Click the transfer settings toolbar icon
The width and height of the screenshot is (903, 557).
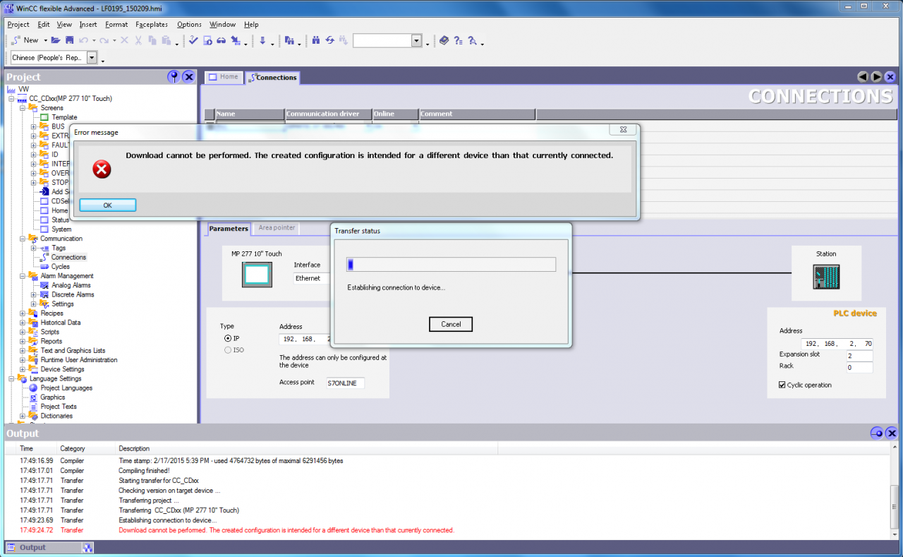point(235,40)
